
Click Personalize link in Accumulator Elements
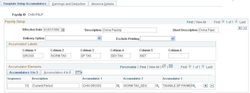128,67
